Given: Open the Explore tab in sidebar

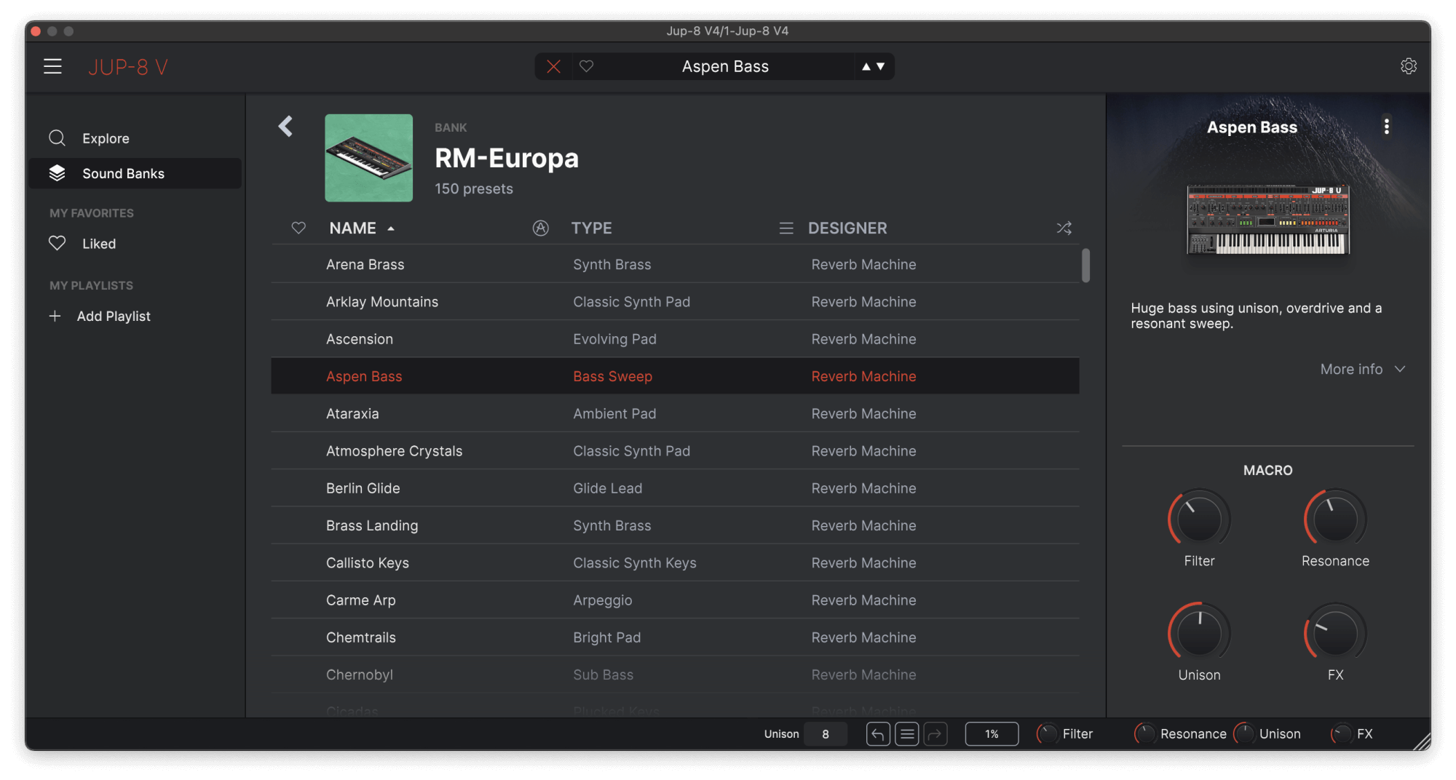Looking at the screenshot, I should pyautogui.click(x=106, y=138).
